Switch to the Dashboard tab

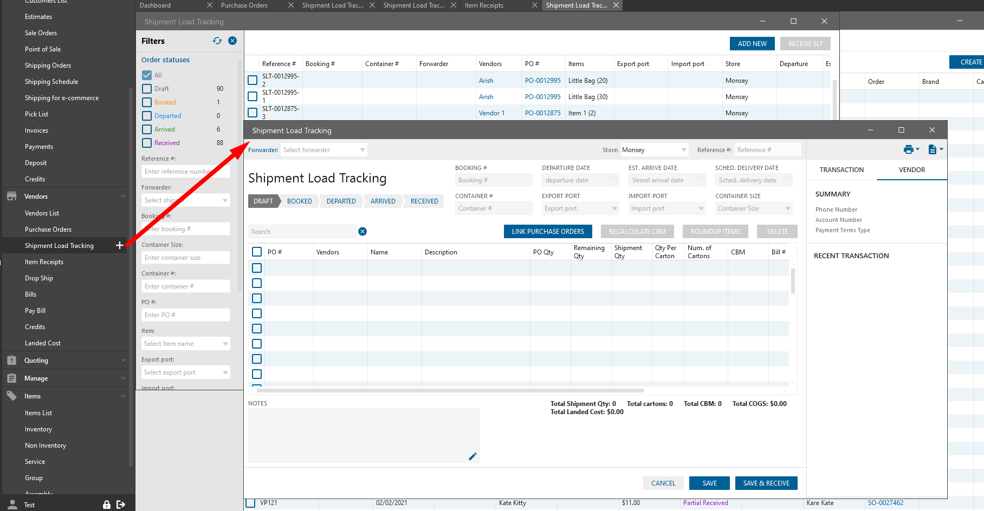(x=156, y=5)
